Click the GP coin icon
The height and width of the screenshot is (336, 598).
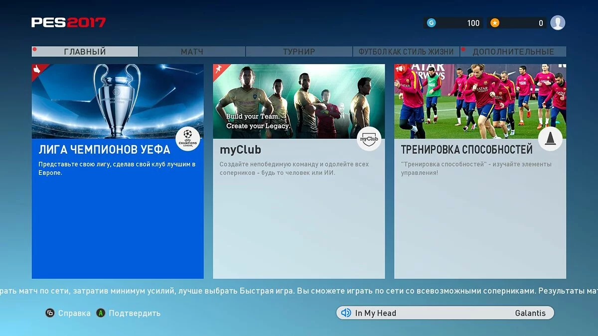432,23
